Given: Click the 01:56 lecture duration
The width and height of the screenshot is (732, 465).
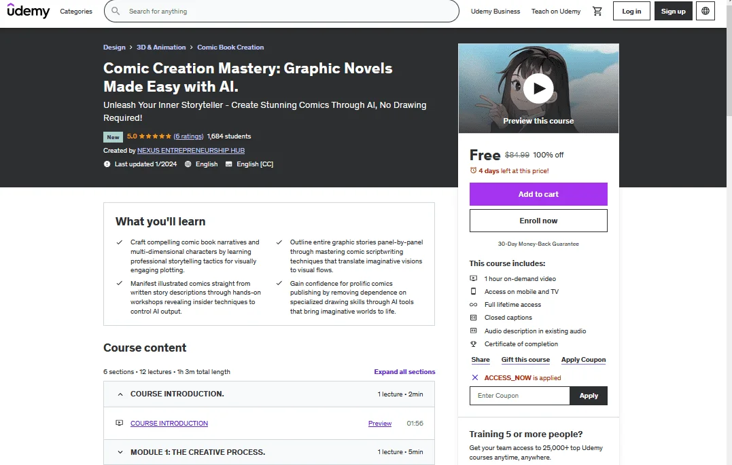Looking at the screenshot, I should click(x=415, y=423).
